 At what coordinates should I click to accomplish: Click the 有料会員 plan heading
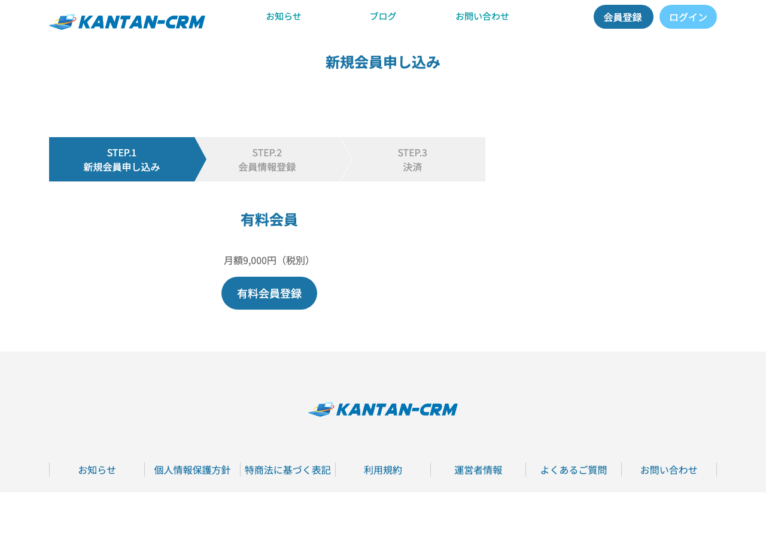point(269,220)
